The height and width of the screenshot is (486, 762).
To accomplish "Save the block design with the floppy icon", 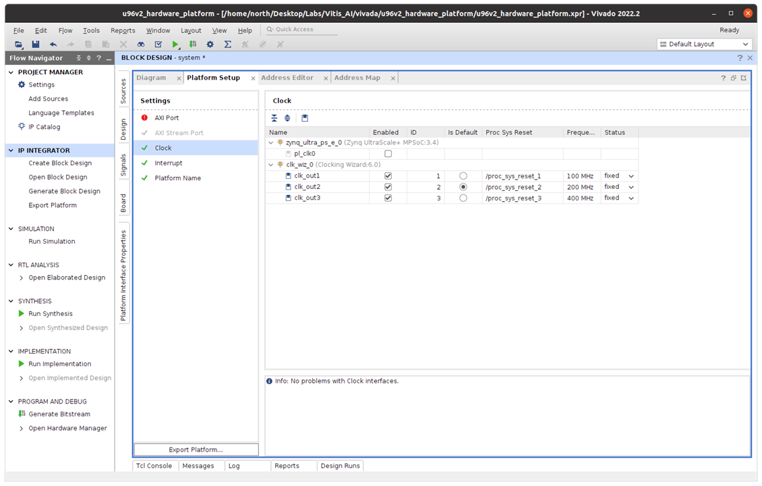I will 36,45.
